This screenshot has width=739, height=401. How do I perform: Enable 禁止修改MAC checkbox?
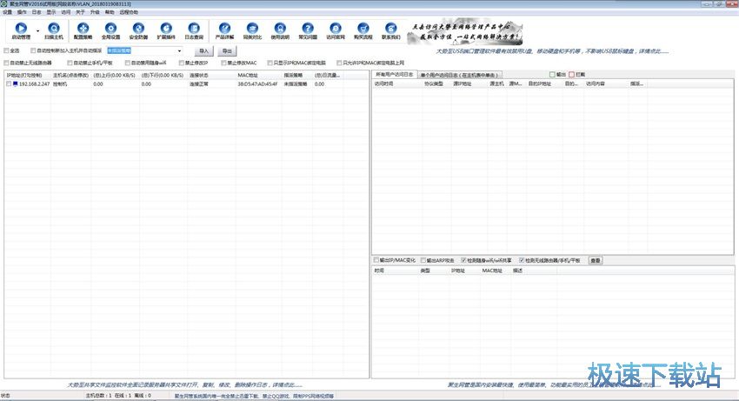point(223,63)
